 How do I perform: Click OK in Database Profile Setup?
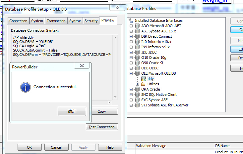[x=30, y=147]
